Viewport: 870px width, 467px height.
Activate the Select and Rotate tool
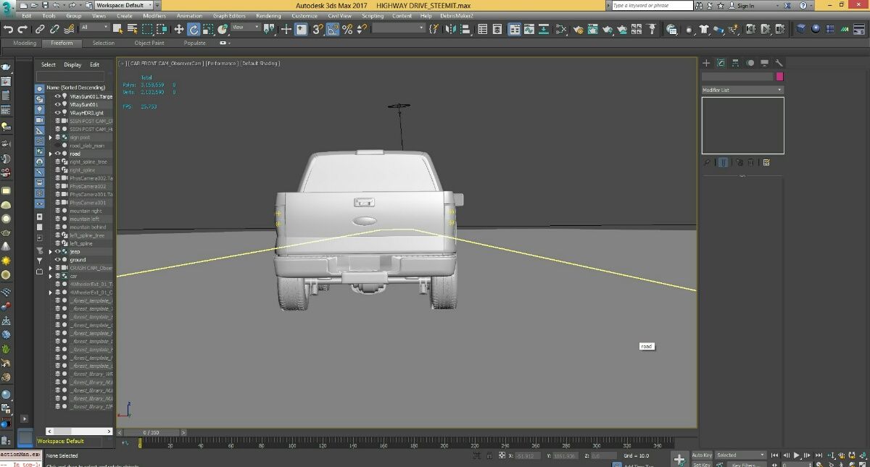194,29
